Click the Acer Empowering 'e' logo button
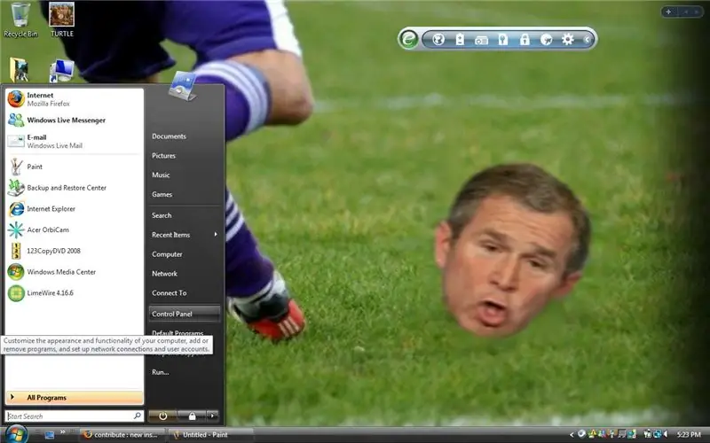The width and height of the screenshot is (710, 443). pos(408,39)
